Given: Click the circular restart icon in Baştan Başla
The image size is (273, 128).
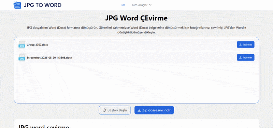Looking at the screenshot, I should [x=104, y=110].
